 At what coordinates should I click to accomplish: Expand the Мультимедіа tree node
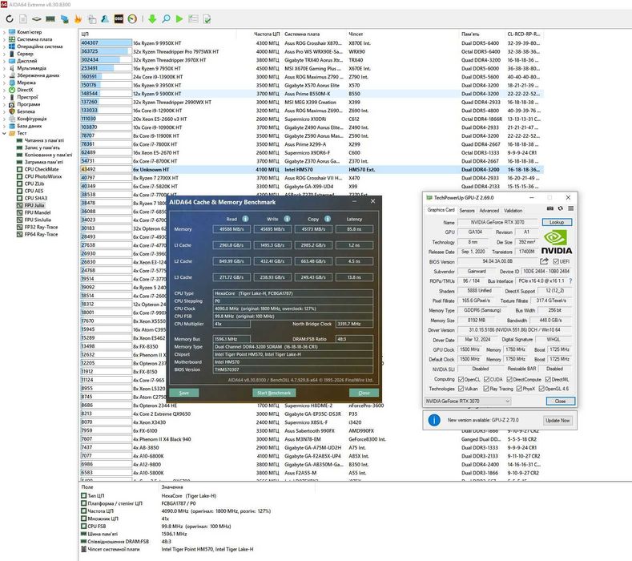(x=4, y=68)
